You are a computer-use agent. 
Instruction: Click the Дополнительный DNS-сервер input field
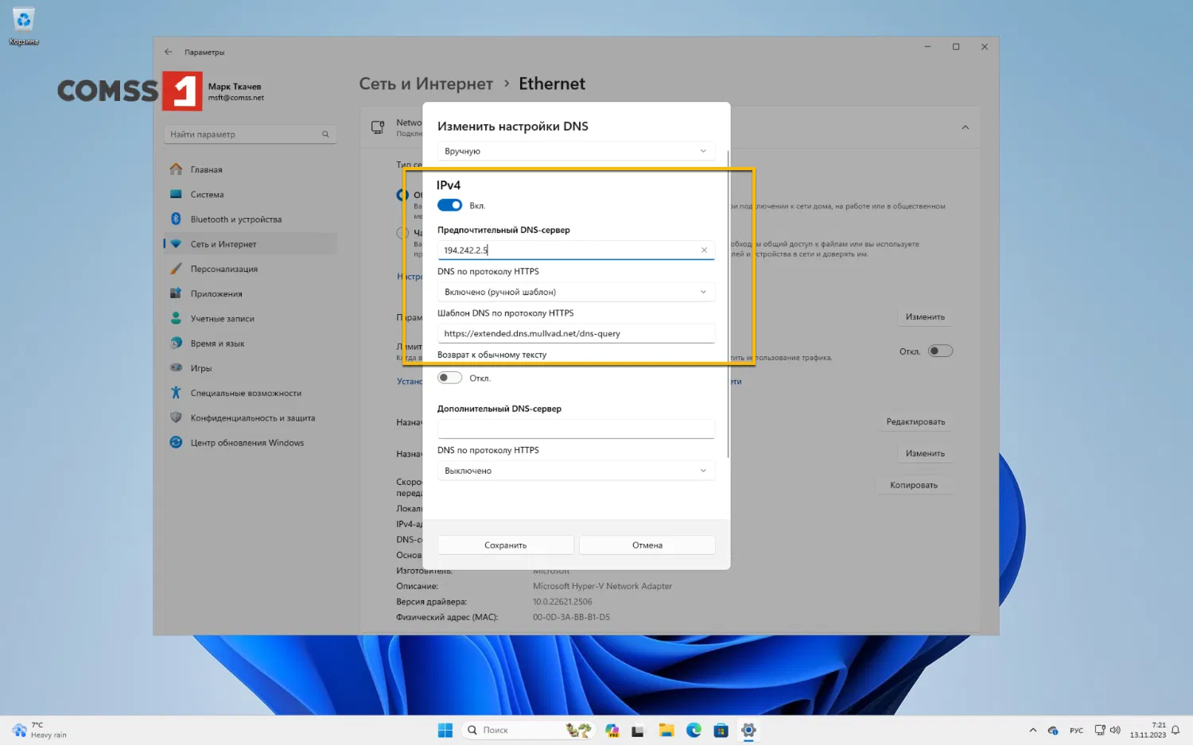576,429
